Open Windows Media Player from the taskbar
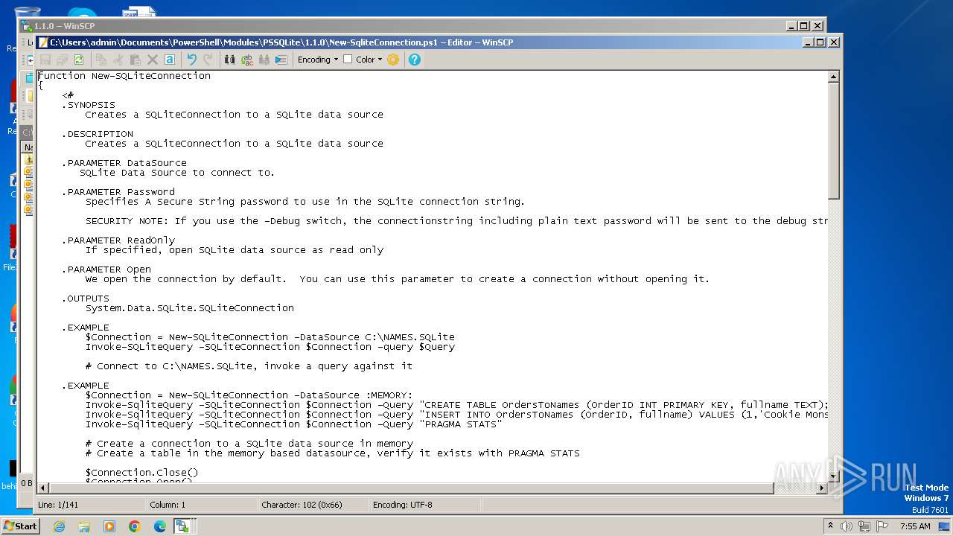Image resolution: width=953 pixels, height=536 pixels. 109,526
